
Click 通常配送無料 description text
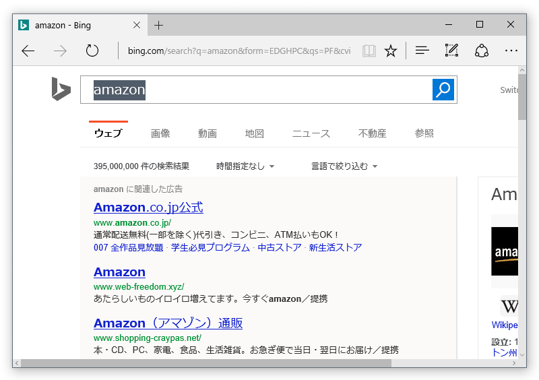(x=216, y=235)
